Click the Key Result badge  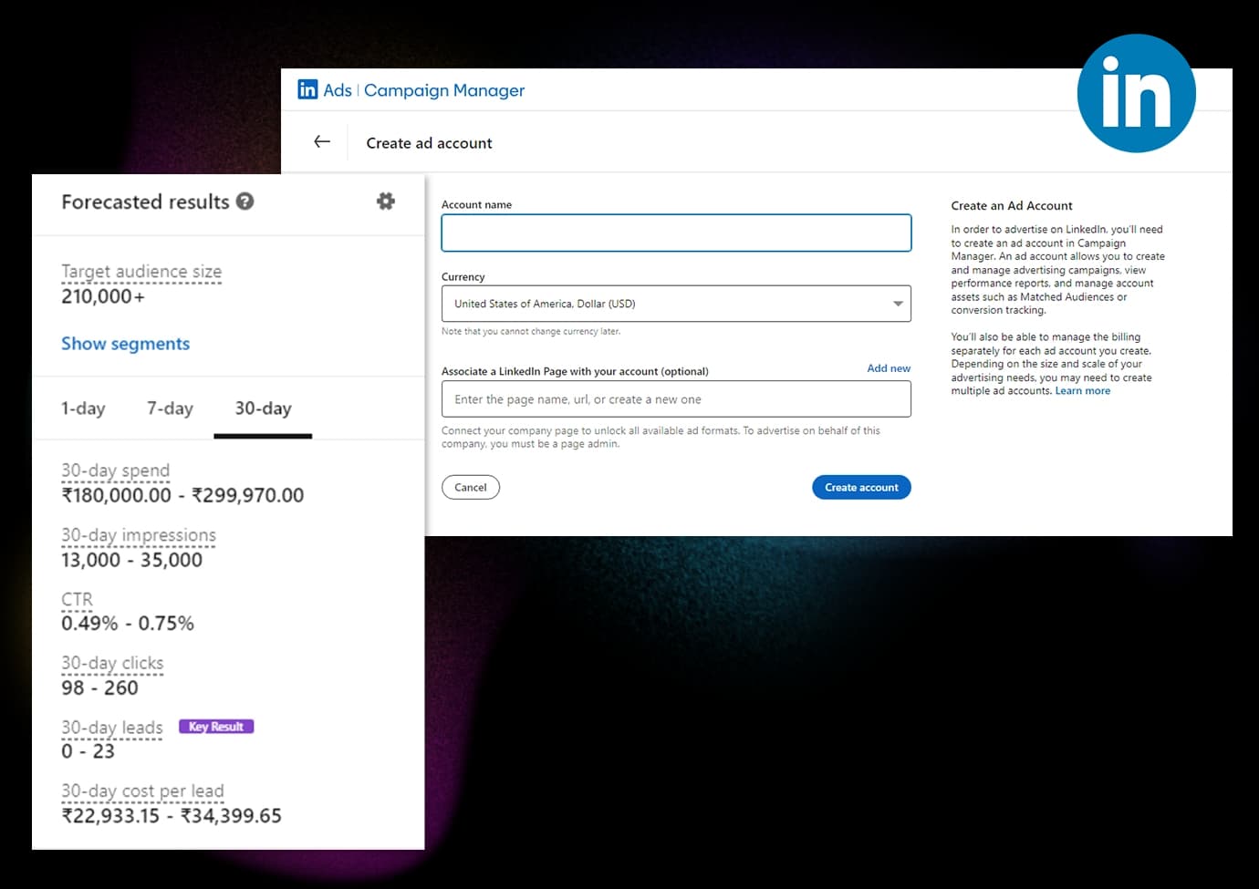click(216, 727)
